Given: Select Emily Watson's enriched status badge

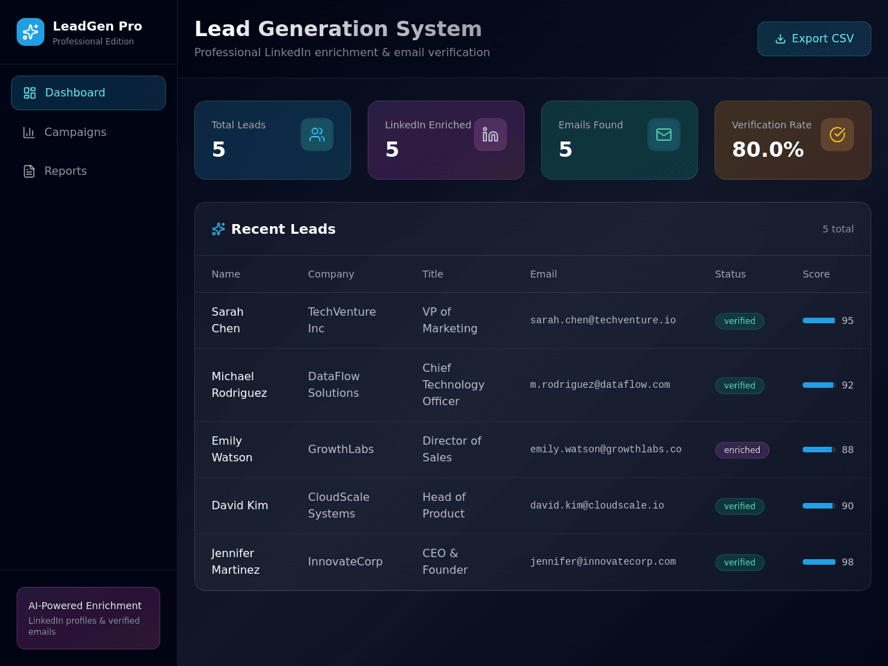Looking at the screenshot, I should (x=742, y=450).
